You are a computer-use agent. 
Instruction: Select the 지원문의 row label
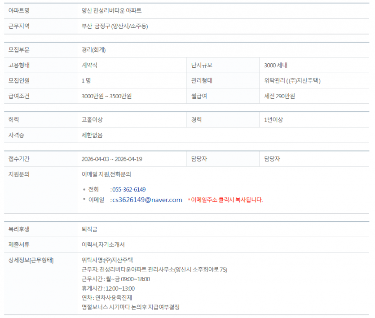pos(19,174)
